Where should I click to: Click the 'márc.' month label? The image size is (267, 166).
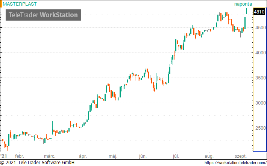point(50,156)
